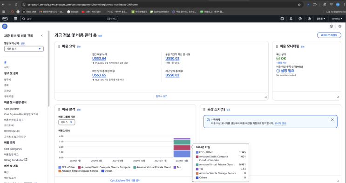Open the Spring Initializr bookmark
Image resolution: width=346 pixels, height=183 pixels.
pos(160,12)
